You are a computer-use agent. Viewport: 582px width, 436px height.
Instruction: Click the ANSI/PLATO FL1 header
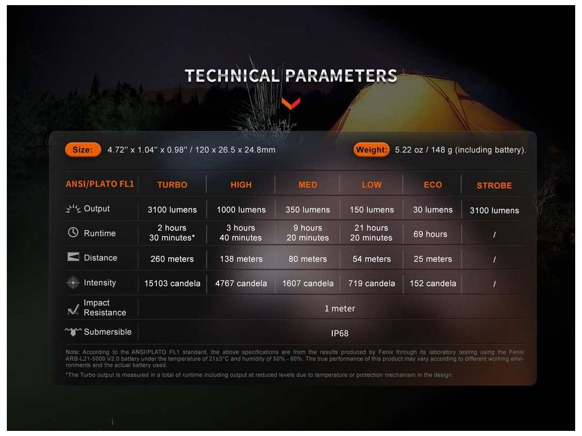(x=100, y=184)
